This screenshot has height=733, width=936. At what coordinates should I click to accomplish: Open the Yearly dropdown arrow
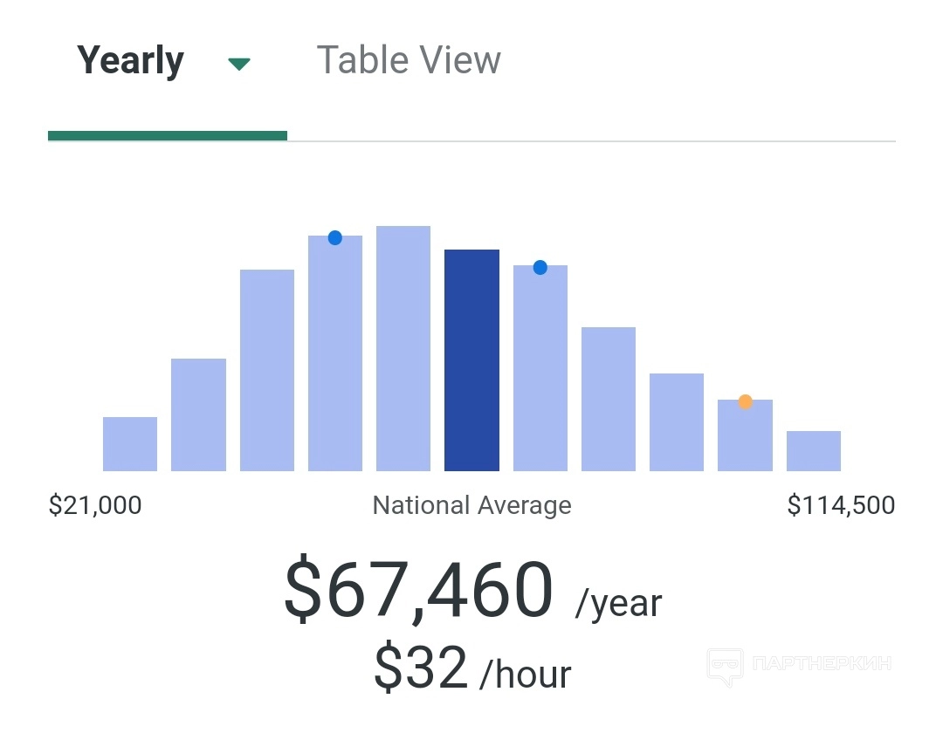point(238,64)
